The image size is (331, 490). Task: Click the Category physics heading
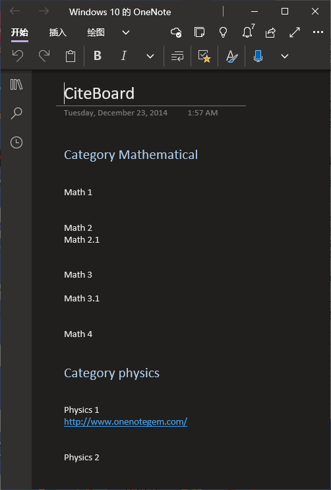[x=111, y=373]
